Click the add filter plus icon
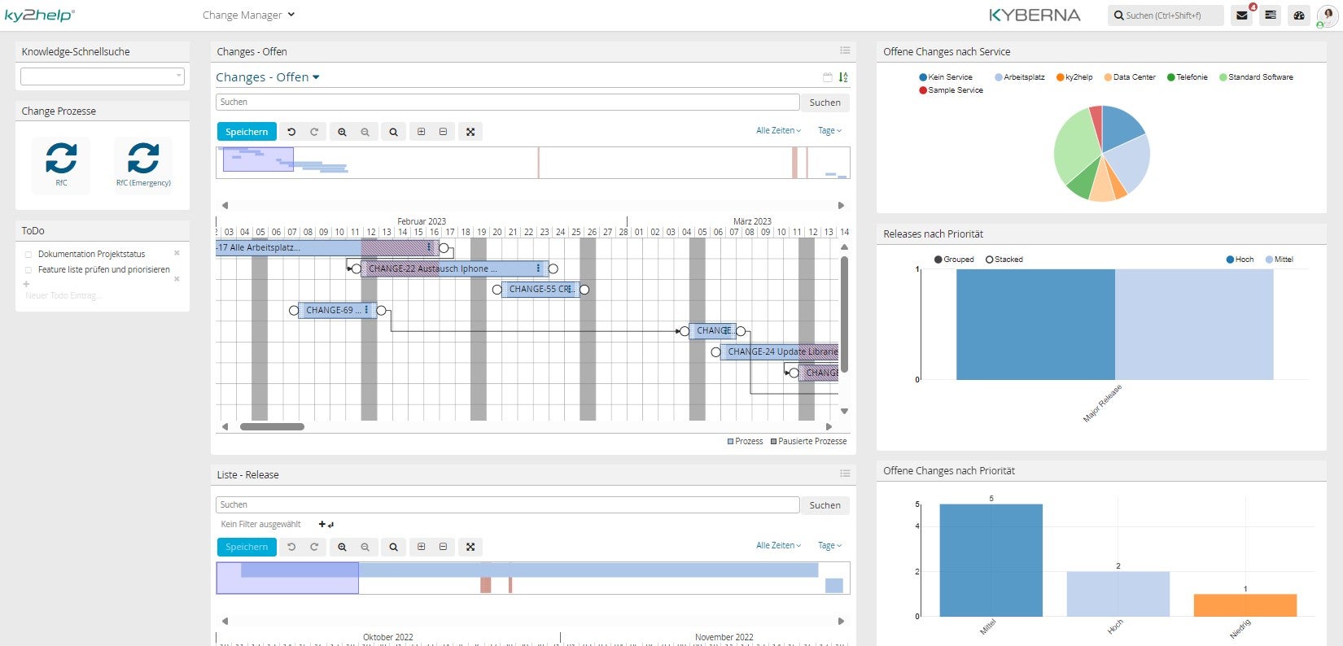The width and height of the screenshot is (1343, 646). (322, 524)
